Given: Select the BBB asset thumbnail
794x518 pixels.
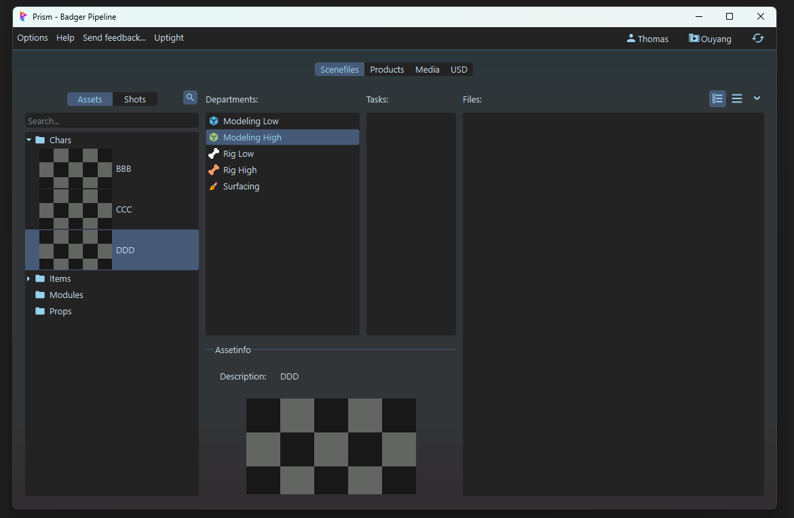Looking at the screenshot, I should [x=75, y=168].
